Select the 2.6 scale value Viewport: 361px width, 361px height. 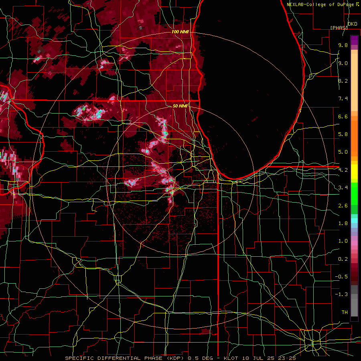click(x=343, y=206)
